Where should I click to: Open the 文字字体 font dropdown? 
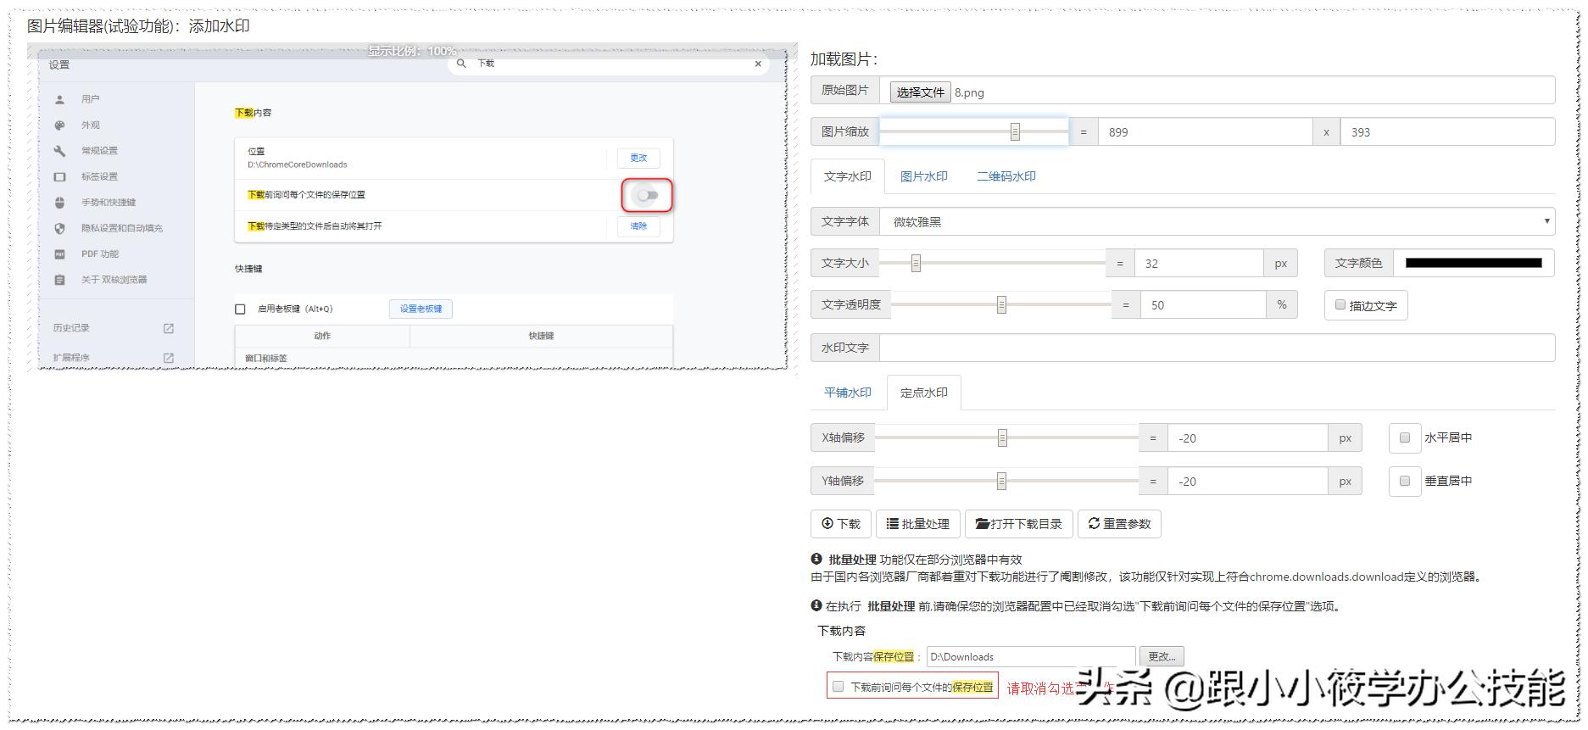tap(1217, 221)
